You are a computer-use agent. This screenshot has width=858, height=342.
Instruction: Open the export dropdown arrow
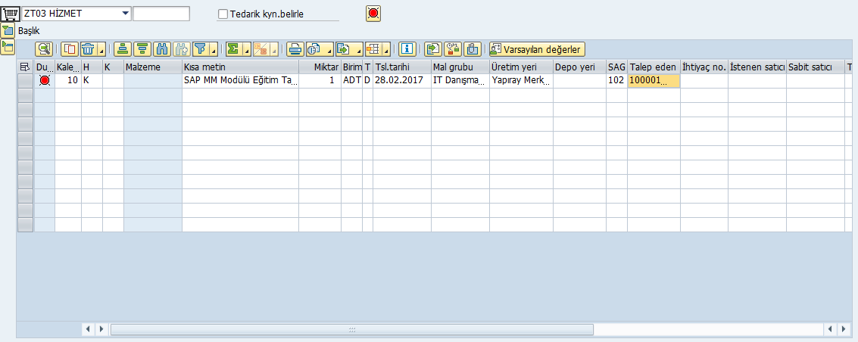[x=359, y=49]
